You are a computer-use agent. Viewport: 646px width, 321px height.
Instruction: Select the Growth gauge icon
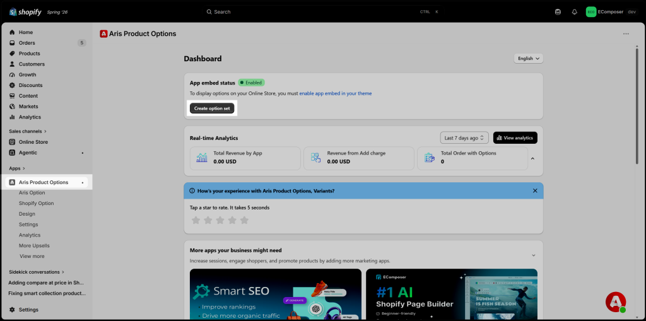click(x=12, y=74)
